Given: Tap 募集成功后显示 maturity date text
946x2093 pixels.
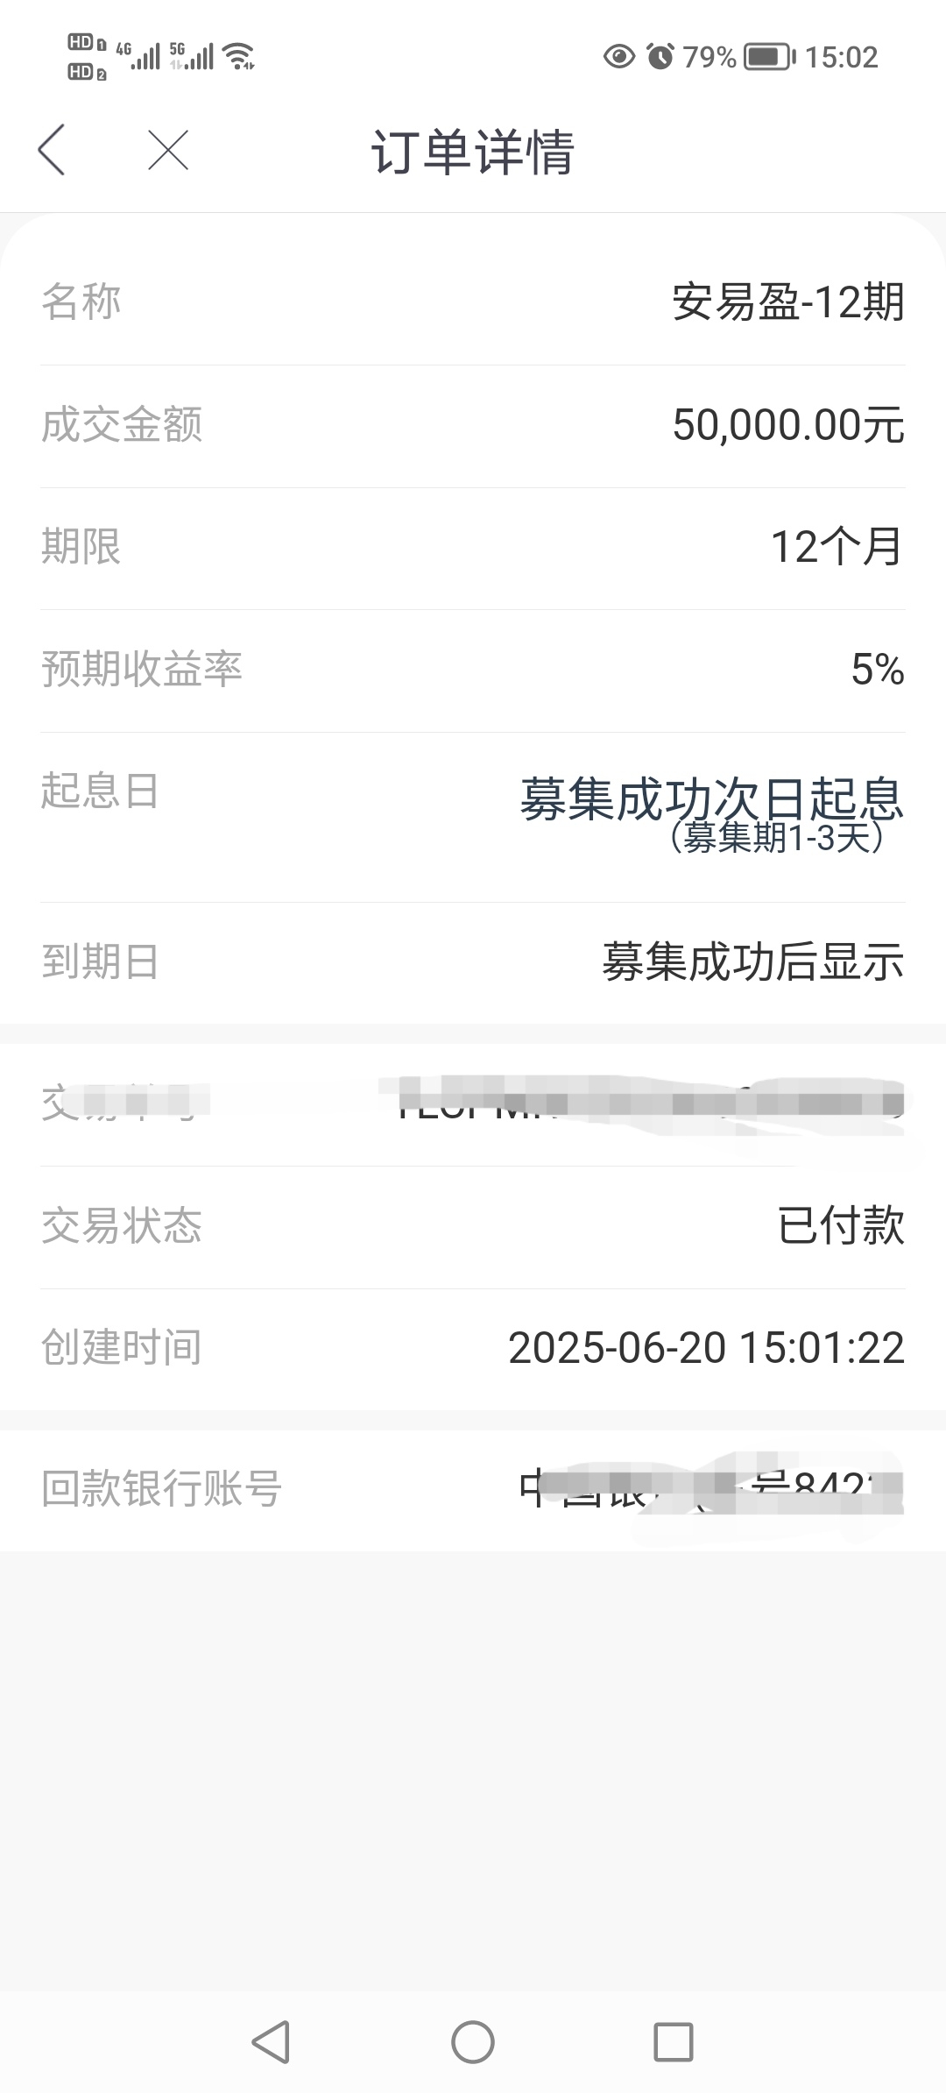Looking at the screenshot, I should tap(753, 962).
